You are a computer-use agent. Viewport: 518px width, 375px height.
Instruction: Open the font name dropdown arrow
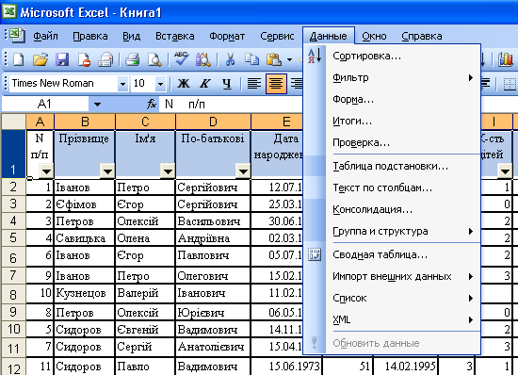[122, 84]
